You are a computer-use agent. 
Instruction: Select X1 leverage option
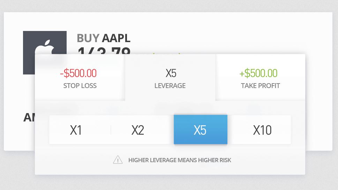(76, 130)
